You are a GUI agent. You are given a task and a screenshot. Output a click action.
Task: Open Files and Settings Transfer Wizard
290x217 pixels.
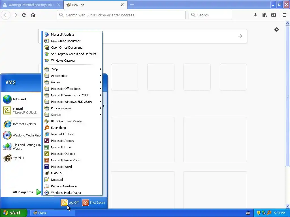tap(22, 147)
